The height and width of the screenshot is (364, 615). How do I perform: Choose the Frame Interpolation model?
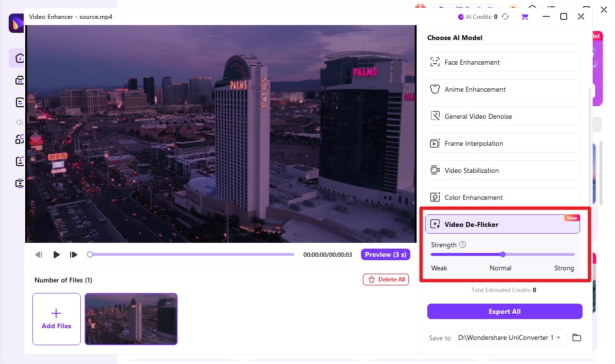tap(502, 143)
